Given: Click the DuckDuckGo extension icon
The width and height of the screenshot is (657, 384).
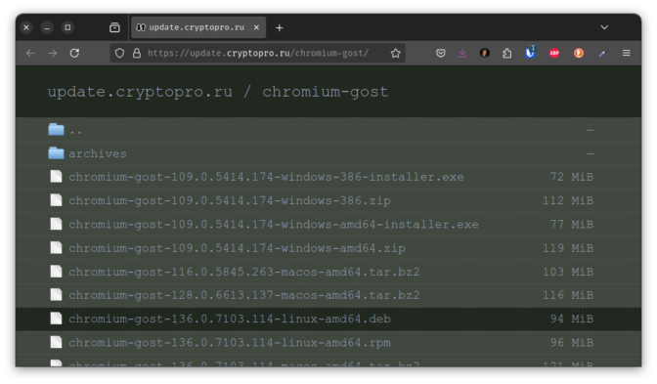Looking at the screenshot, I should 579,53.
